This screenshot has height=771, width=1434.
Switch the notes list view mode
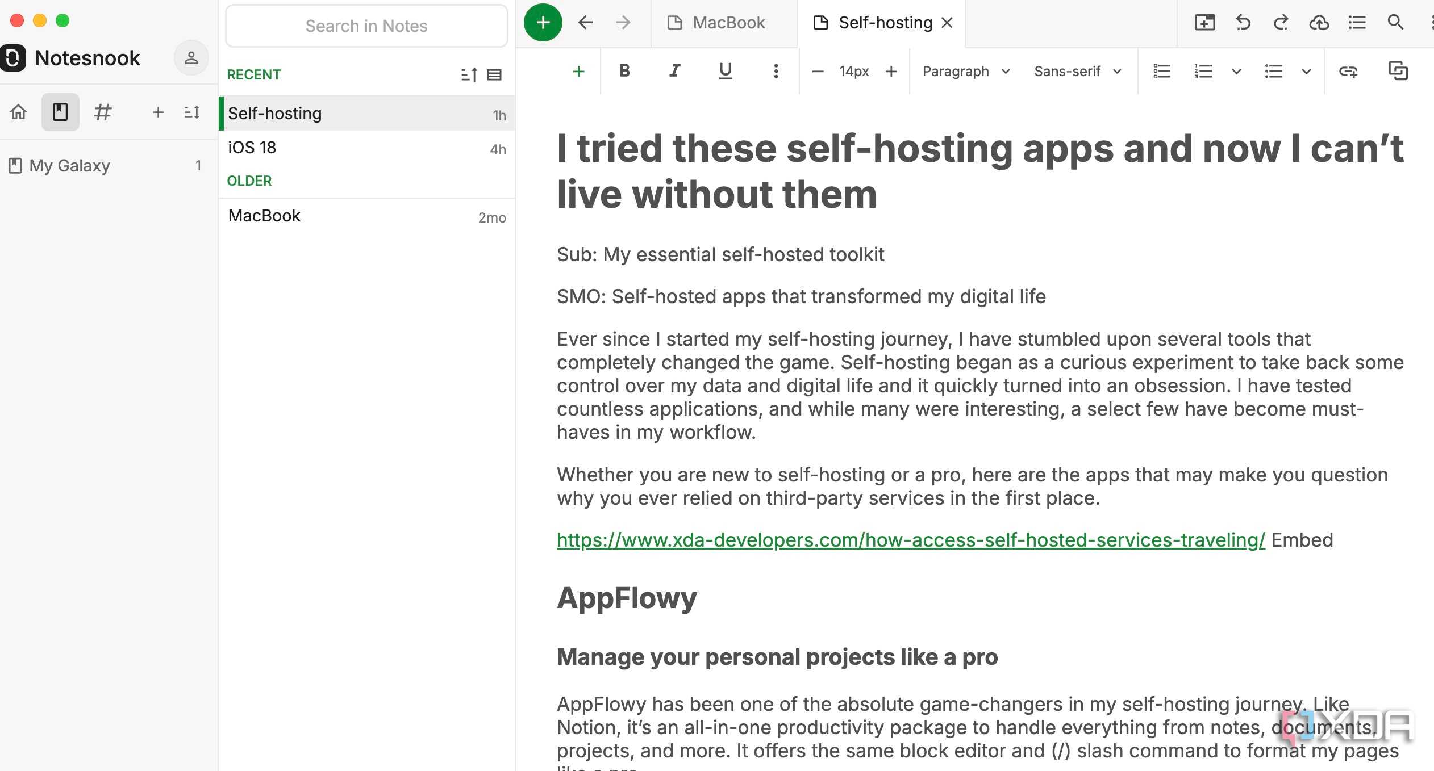pos(494,74)
